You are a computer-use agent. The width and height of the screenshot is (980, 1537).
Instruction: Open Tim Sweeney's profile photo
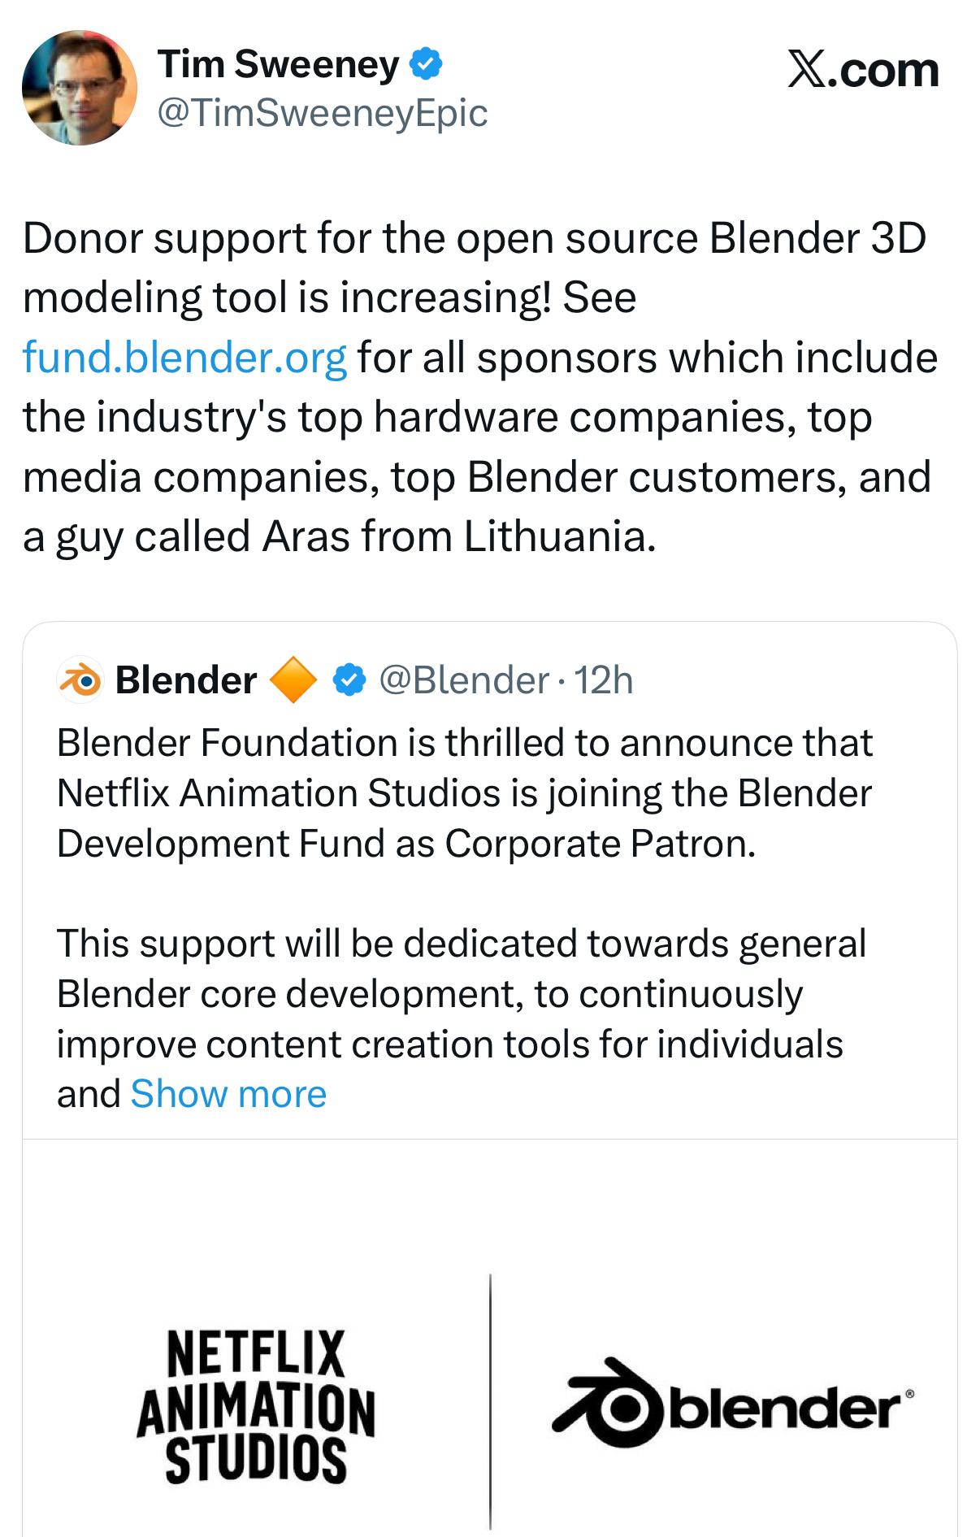point(79,88)
